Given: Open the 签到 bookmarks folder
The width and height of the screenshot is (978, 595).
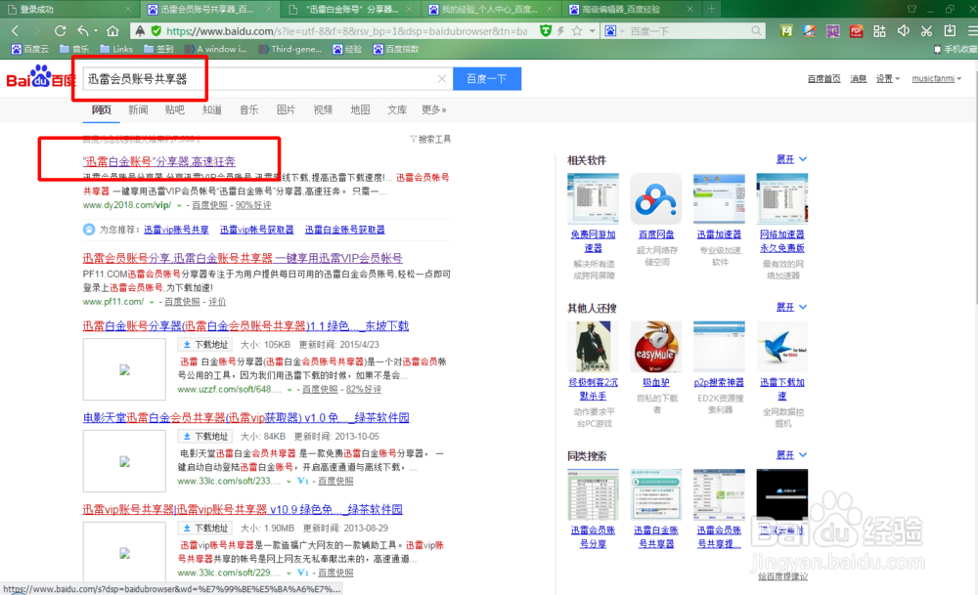Looking at the screenshot, I should [158, 49].
